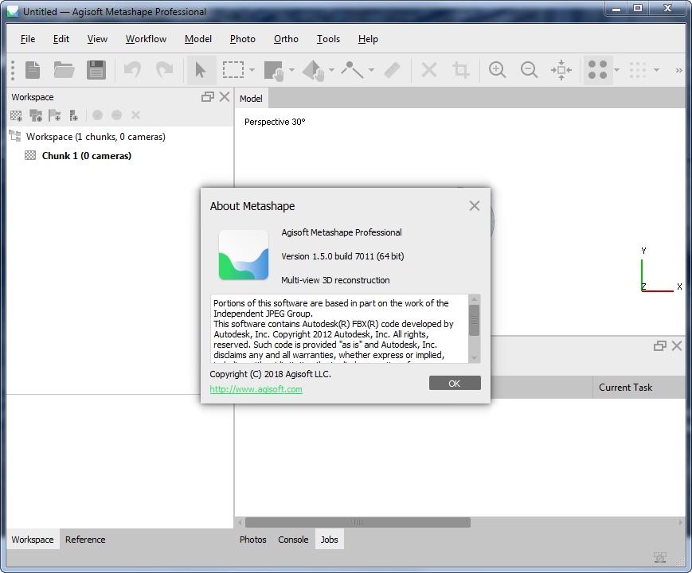Click the Disable Items minus icon
Viewport: 692px width, 573px height.
pos(116,115)
